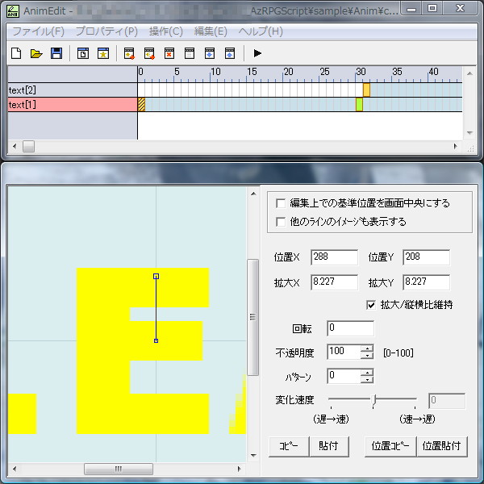Image resolution: width=484 pixels, height=484 pixels.
Task: Click the window icon with lined list
Action: pos(190,53)
